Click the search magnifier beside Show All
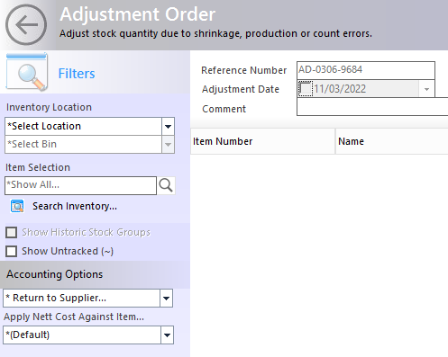The width and height of the screenshot is (448, 357). 166,185
